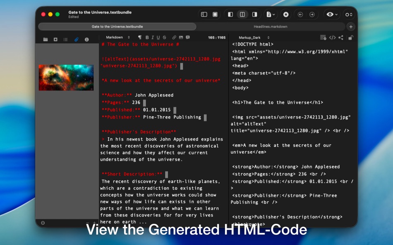Click the full-screen window mode icon
The width and height of the screenshot is (393, 245).
(215, 14)
